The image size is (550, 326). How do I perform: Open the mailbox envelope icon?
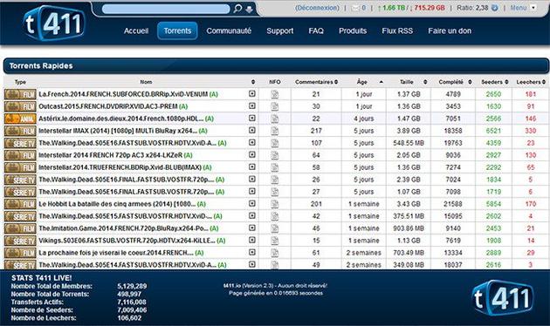coord(355,8)
